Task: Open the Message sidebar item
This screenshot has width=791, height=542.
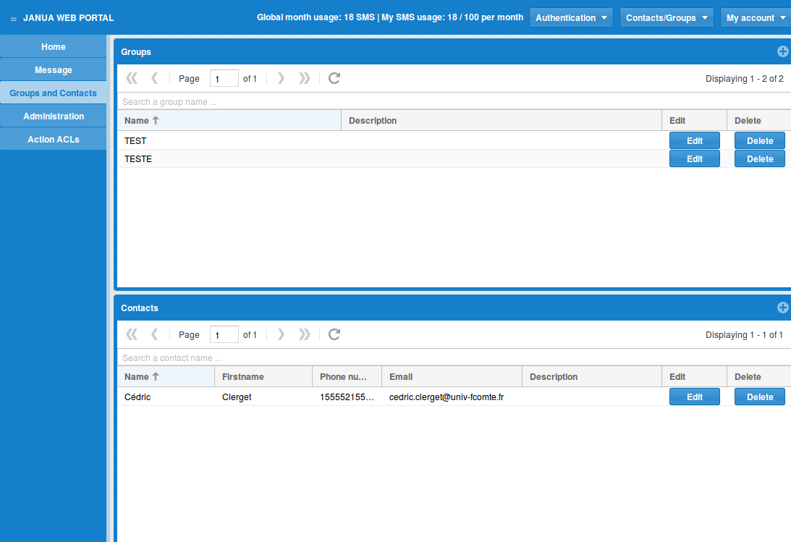Action: tap(53, 69)
